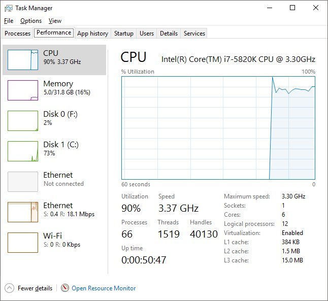Go to the Users tab
The image size is (328, 301).
pyautogui.click(x=147, y=34)
